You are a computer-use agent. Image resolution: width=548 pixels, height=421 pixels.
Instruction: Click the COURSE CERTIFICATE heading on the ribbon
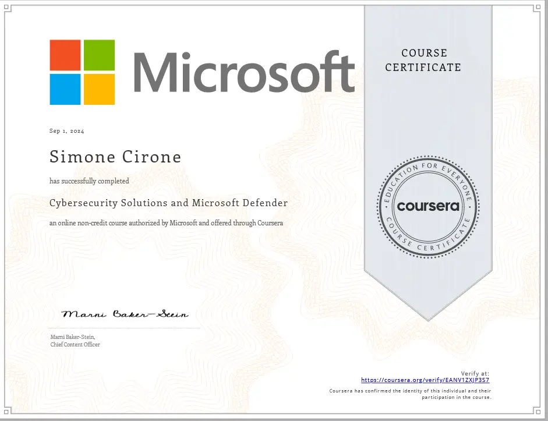tap(423, 60)
